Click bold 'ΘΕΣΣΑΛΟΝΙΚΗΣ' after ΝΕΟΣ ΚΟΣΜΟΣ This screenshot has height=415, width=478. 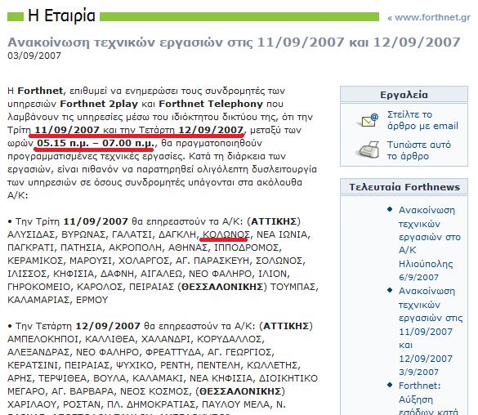pyautogui.click(x=240, y=391)
